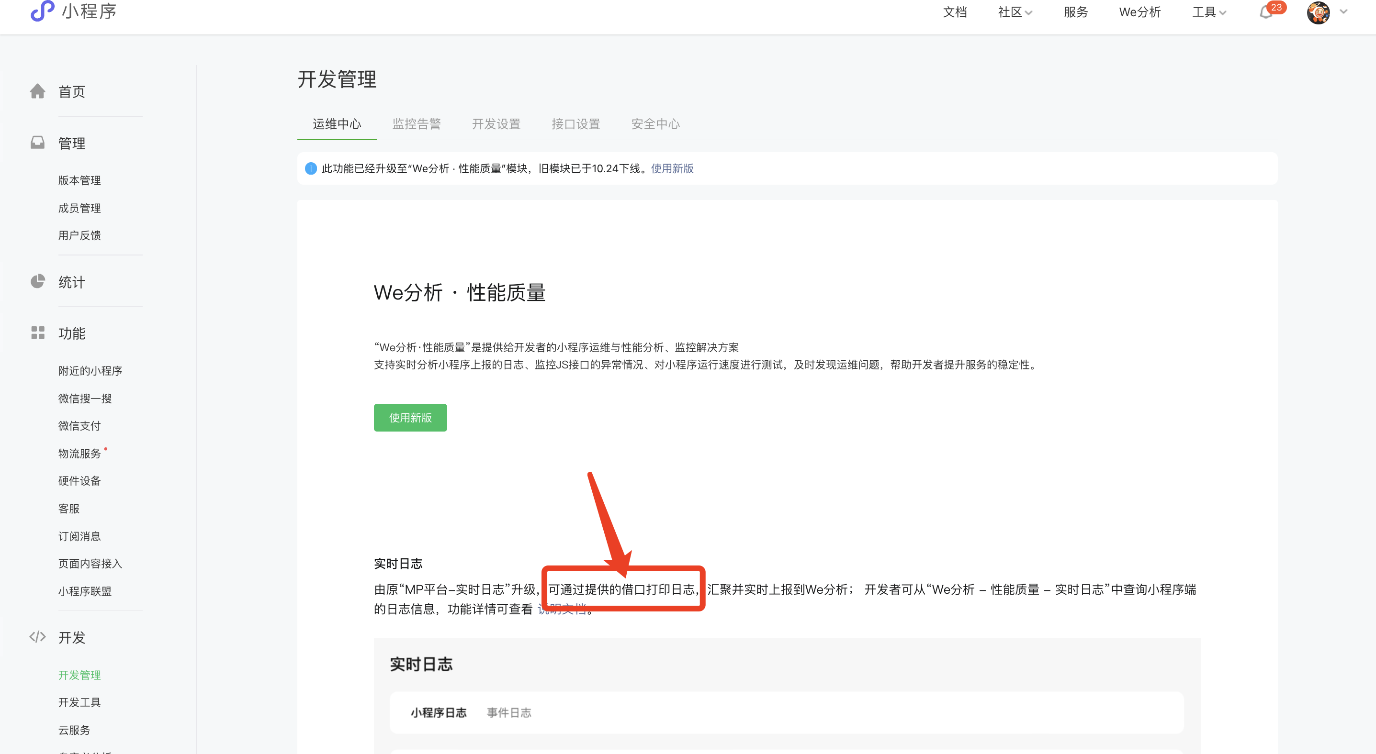Open 版本管理 in the sidebar
Viewport: 1376px width, 754px height.
pos(79,180)
